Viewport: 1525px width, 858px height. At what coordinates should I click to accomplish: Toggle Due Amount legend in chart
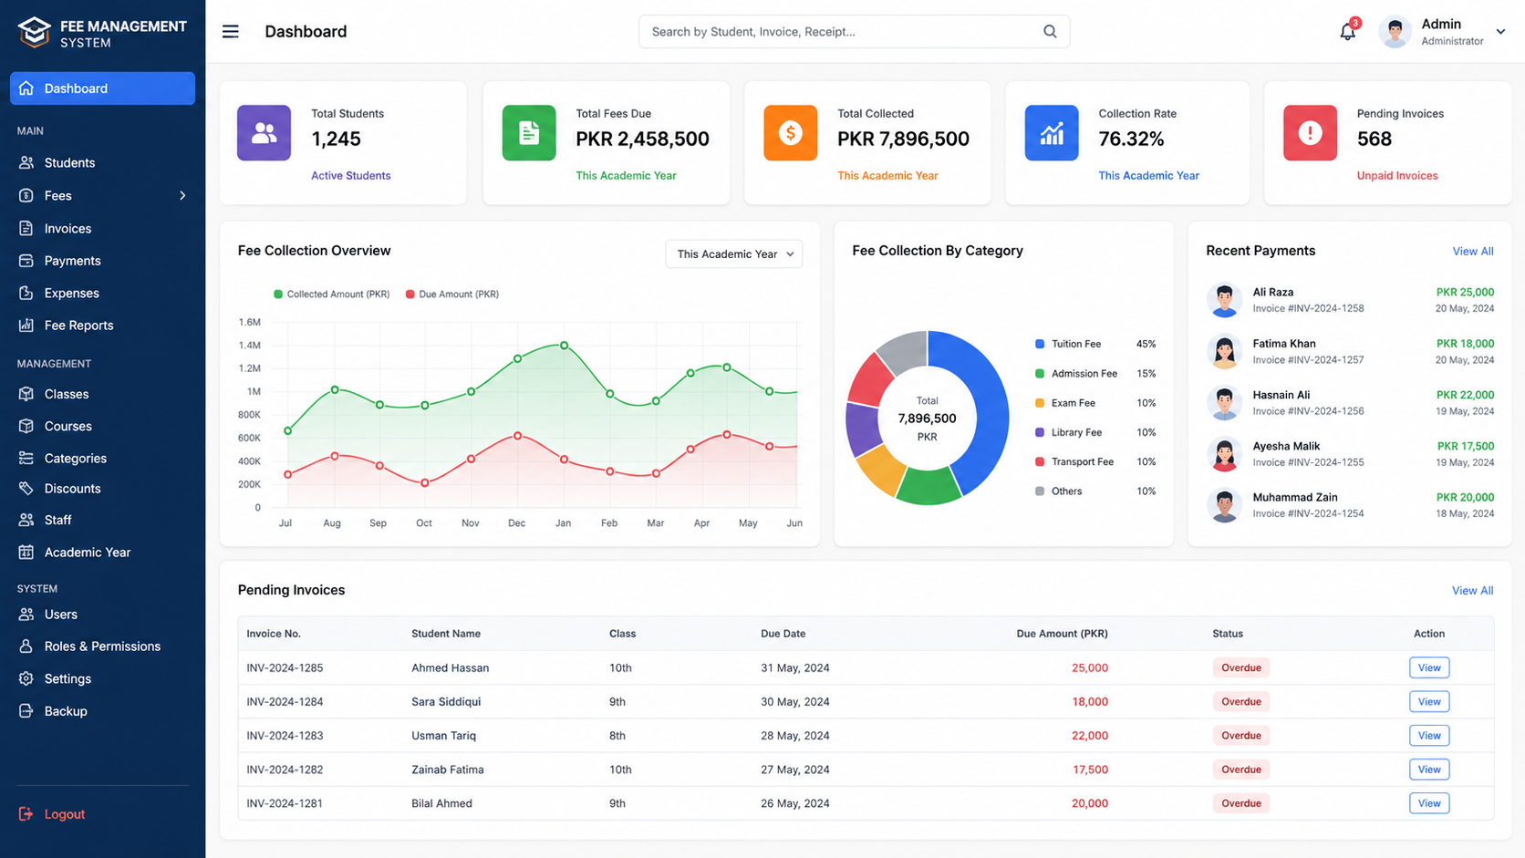click(451, 295)
